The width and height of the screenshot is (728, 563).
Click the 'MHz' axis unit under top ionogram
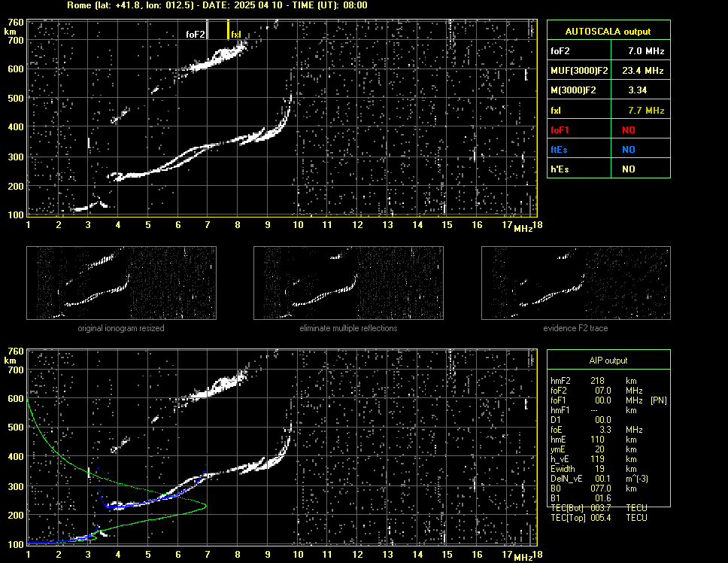(x=523, y=229)
